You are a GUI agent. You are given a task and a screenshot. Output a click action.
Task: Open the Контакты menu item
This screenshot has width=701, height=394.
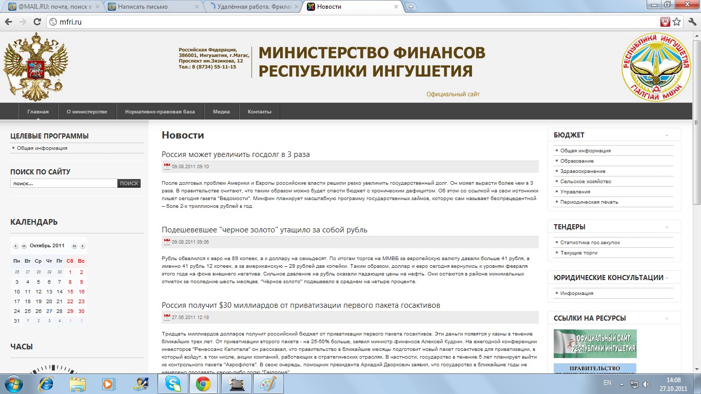(259, 111)
